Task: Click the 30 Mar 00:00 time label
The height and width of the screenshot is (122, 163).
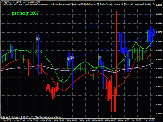Action: [97, 120]
